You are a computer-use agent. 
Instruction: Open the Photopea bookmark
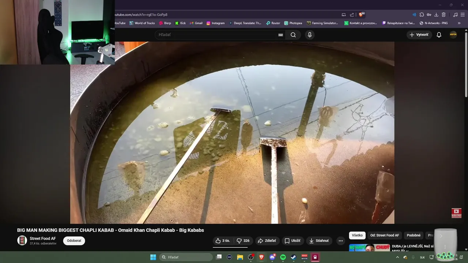point(293,23)
